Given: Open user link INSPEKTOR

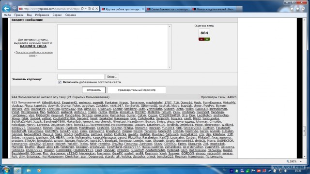Looking at the screenshot, I should (225, 141).
